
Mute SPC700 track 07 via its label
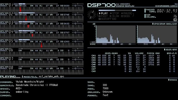(7, 59)
